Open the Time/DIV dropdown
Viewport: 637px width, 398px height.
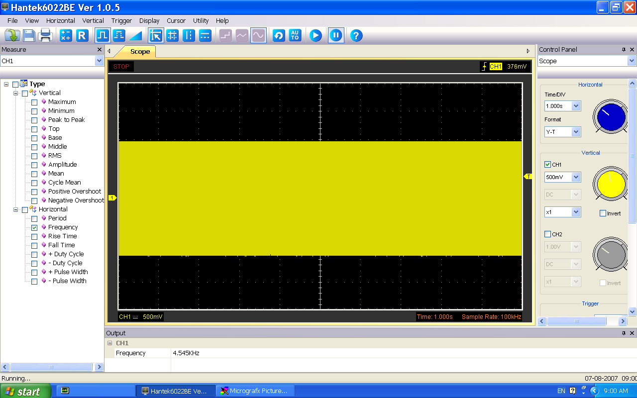click(x=576, y=106)
